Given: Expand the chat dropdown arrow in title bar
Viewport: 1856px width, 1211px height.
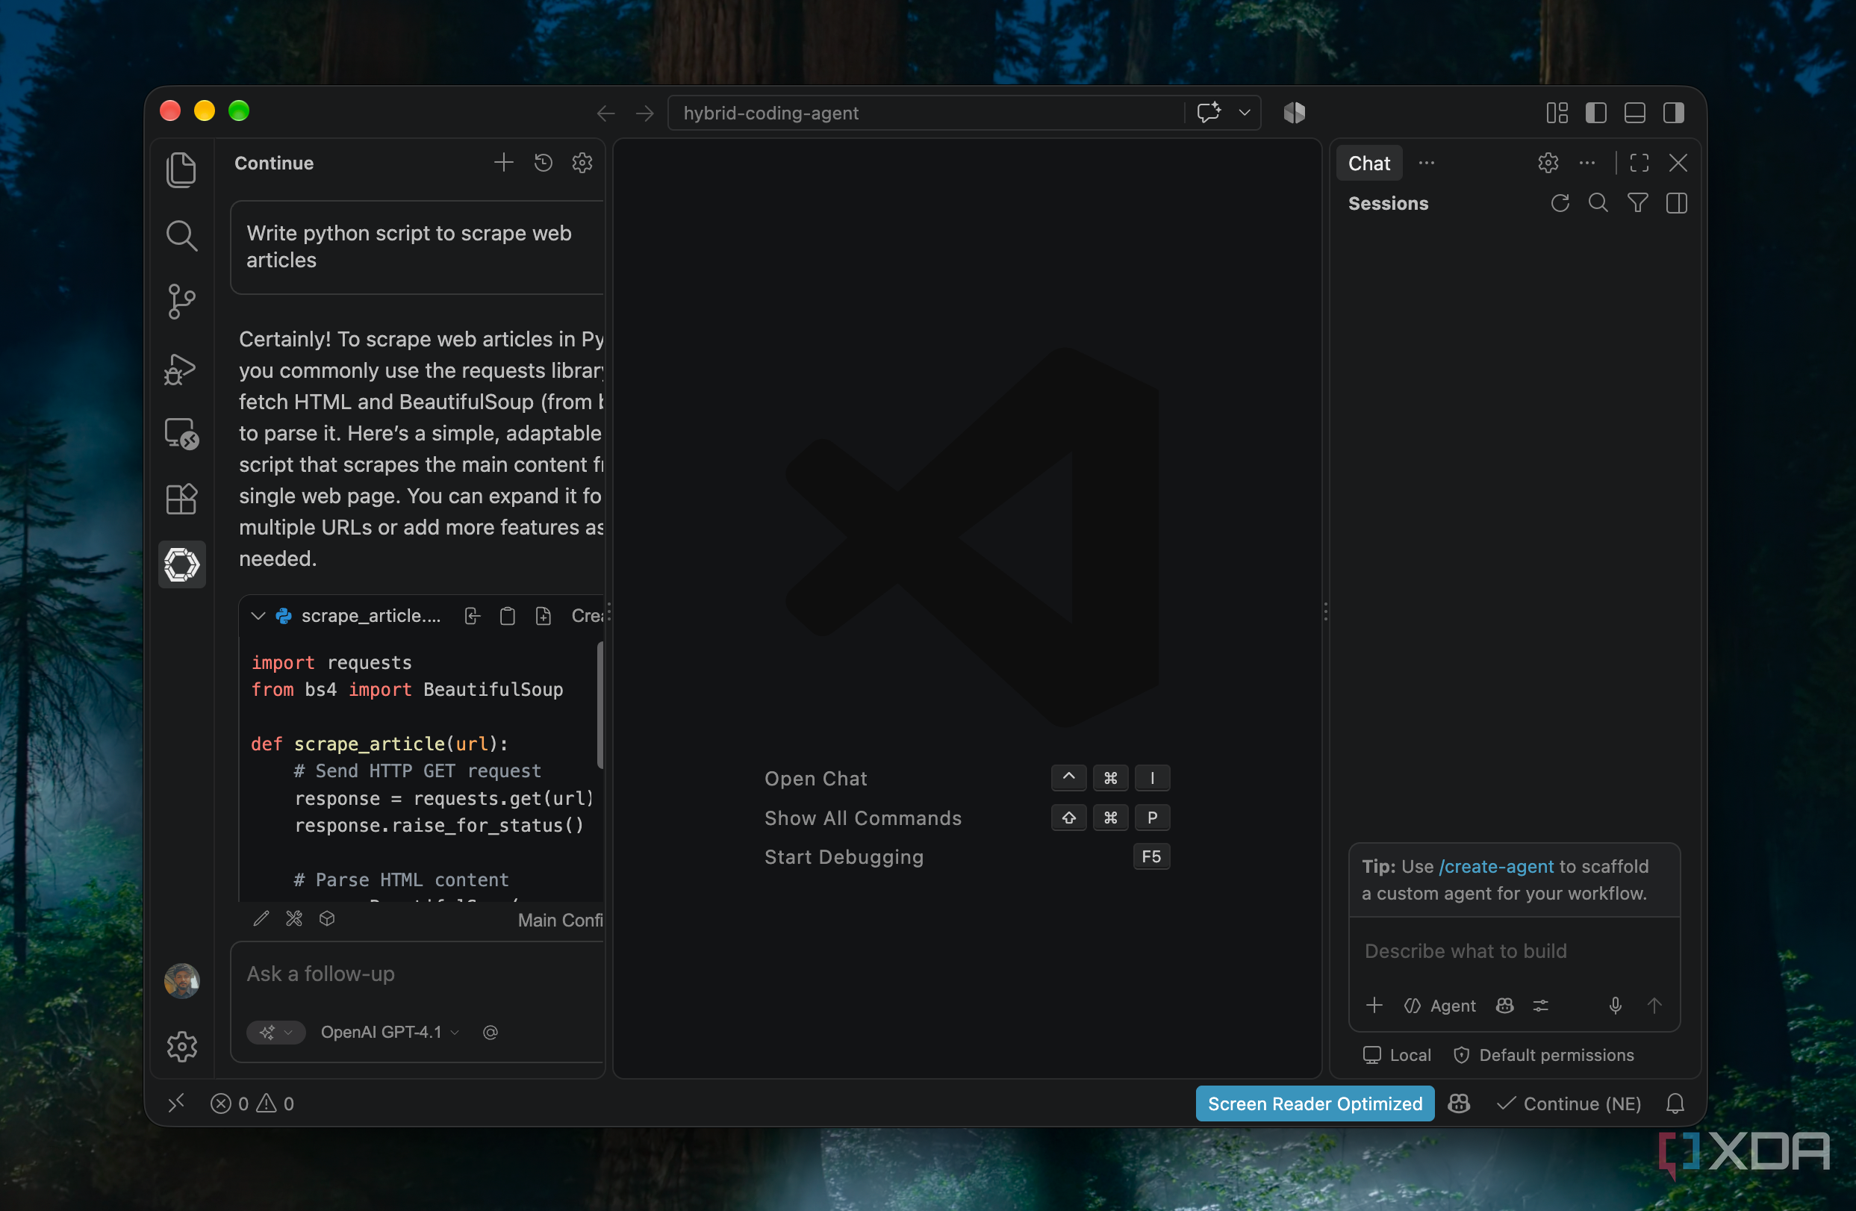Looking at the screenshot, I should point(1245,112).
